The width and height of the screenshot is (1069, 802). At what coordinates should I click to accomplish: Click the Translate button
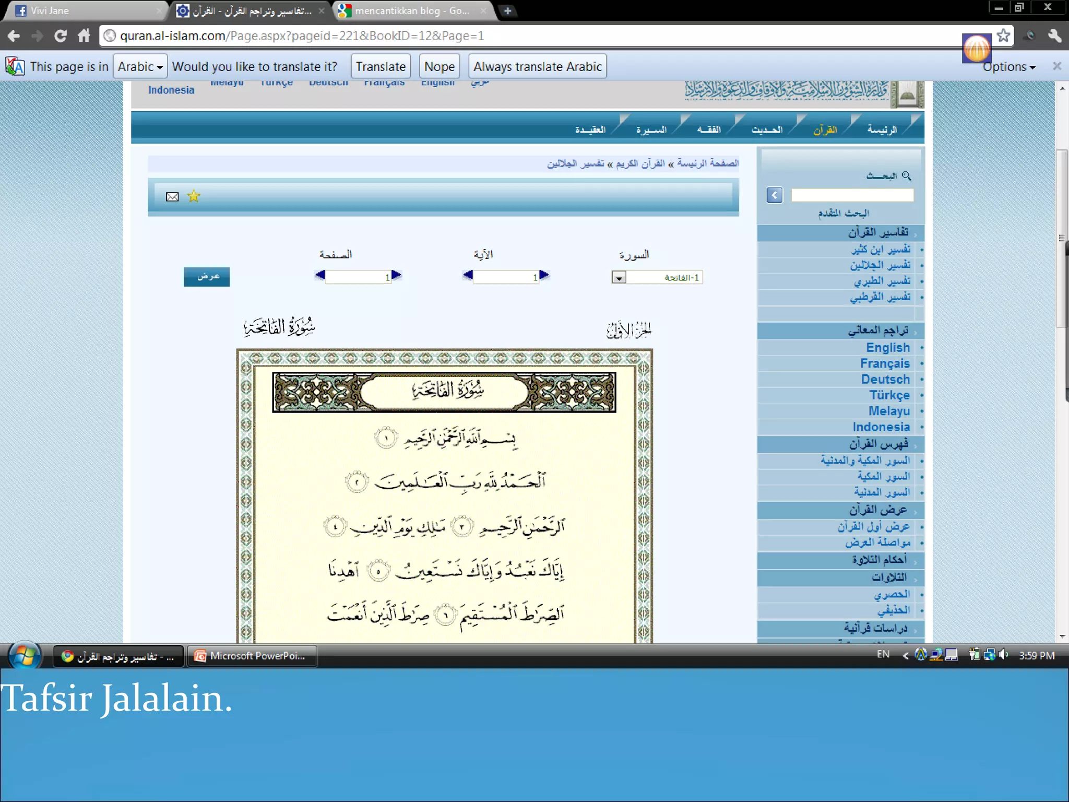(x=381, y=66)
